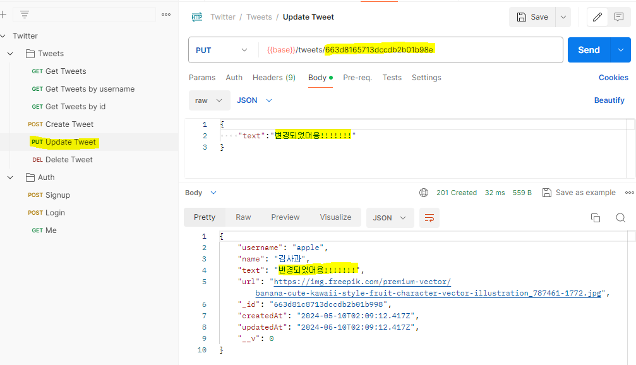
Task: Click the "_id" value in response
Action: (x=328, y=304)
